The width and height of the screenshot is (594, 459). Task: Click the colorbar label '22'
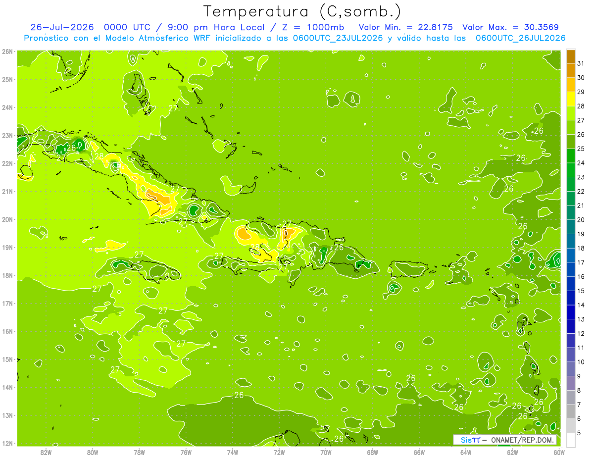tap(581, 191)
